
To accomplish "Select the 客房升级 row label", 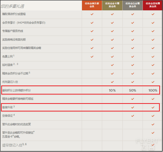I will (8, 107).
